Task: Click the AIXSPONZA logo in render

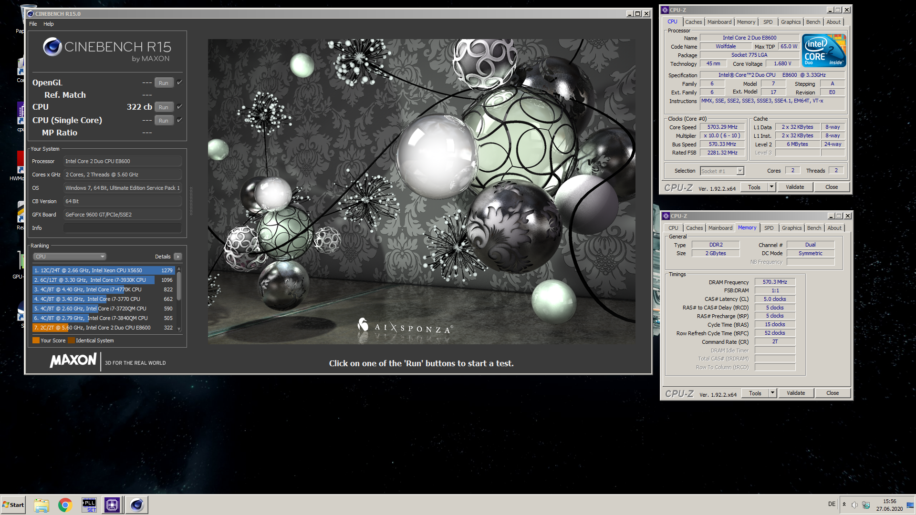Action: [x=405, y=327]
